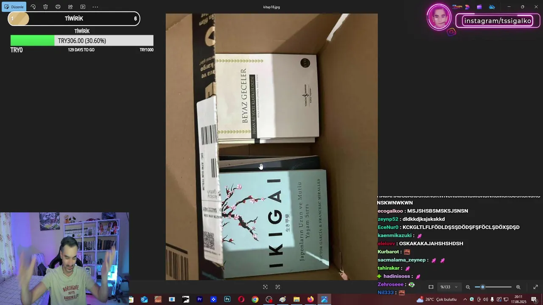The image size is (543, 305).
Task: Open File Explorer from the taskbar
Action: coord(297,299)
